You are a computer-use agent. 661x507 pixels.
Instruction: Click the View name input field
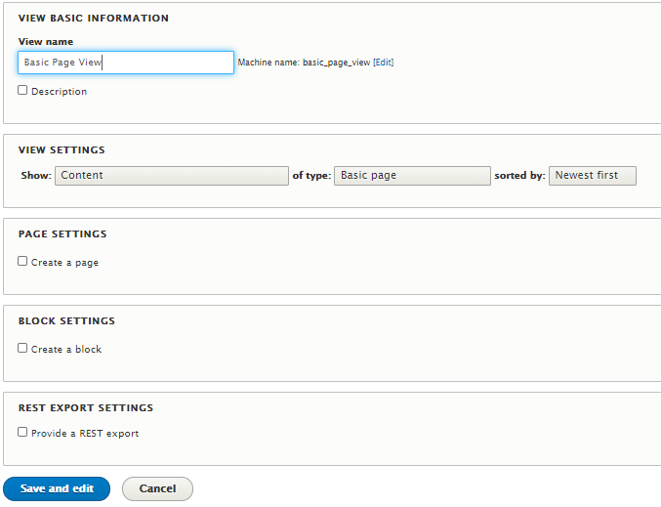point(126,63)
